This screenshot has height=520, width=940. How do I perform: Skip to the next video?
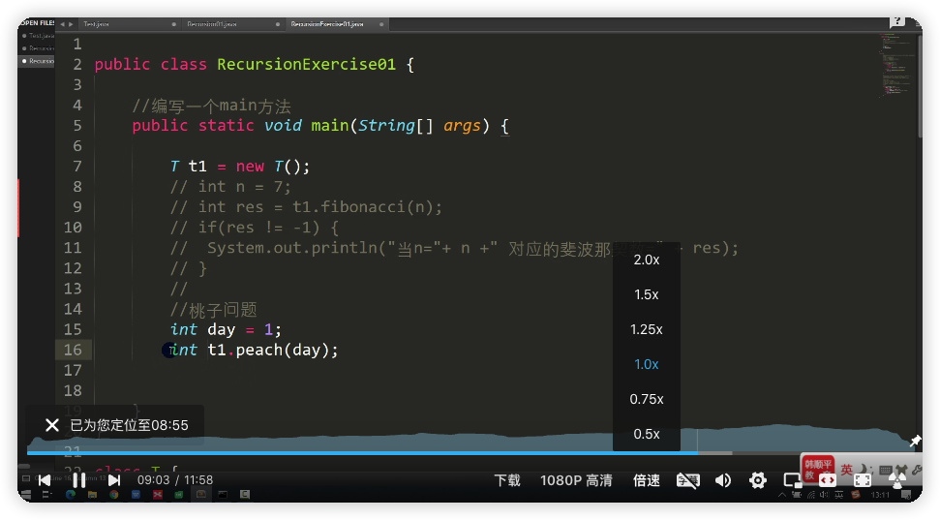(x=114, y=480)
